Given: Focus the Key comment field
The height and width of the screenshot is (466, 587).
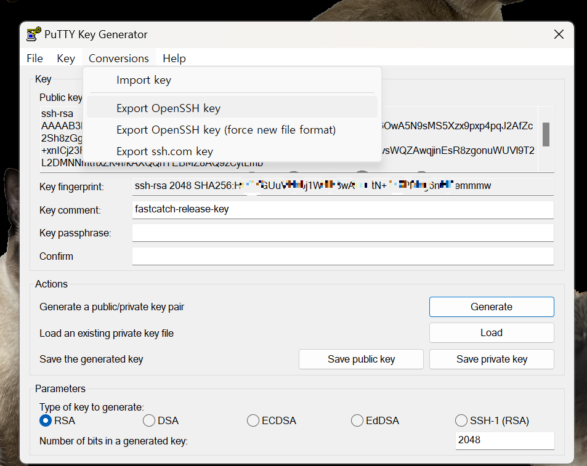Looking at the screenshot, I should point(343,210).
